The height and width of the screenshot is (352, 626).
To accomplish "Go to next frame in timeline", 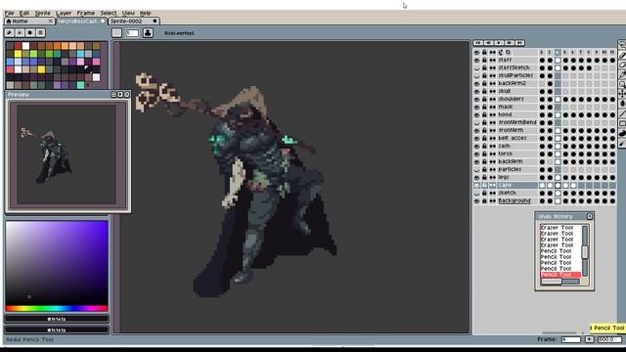I will (510, 43).
